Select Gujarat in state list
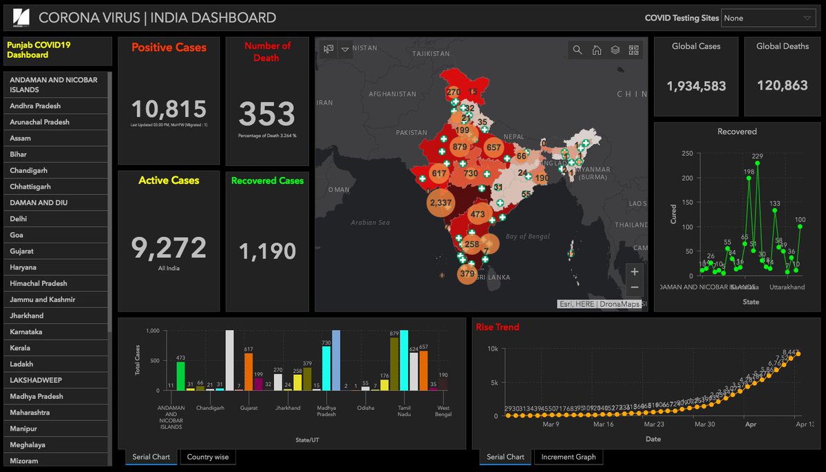The width and height of the screenshot is (826, 472). pyautogui.click(x=55, y=251)
